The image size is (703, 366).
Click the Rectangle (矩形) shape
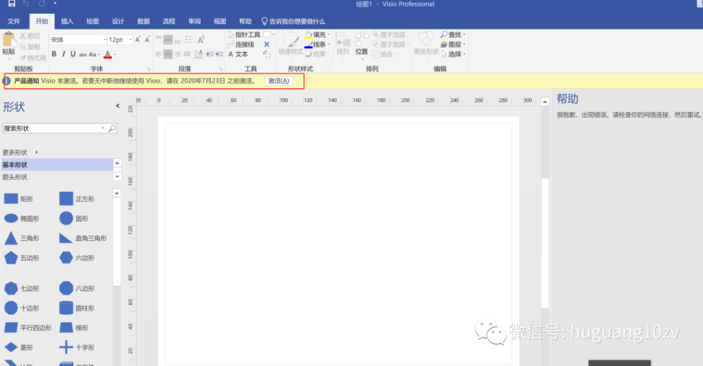point(19,198)
